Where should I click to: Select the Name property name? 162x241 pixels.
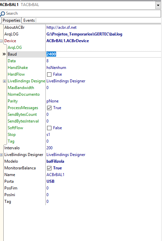coord(10,175)
